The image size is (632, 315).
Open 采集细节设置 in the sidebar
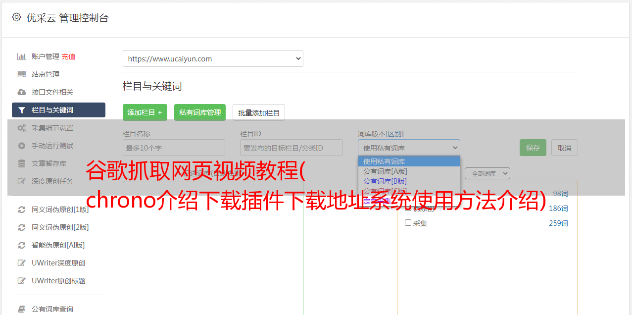pyautogui.click(x=52, y=128)
